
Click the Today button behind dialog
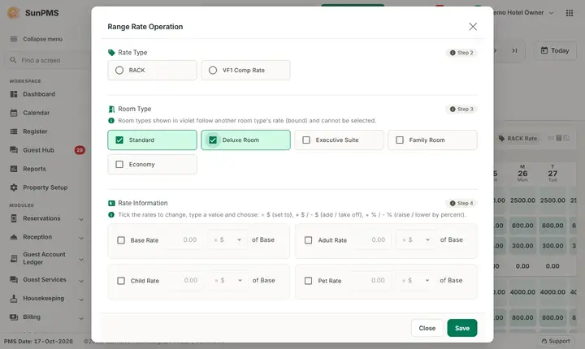pos(555,50)
